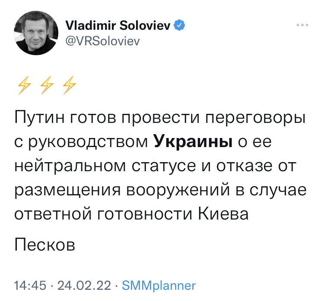Open the three-dot more options menu
The width and height of the screenshot is (324, 301).
tap(302, 25)
